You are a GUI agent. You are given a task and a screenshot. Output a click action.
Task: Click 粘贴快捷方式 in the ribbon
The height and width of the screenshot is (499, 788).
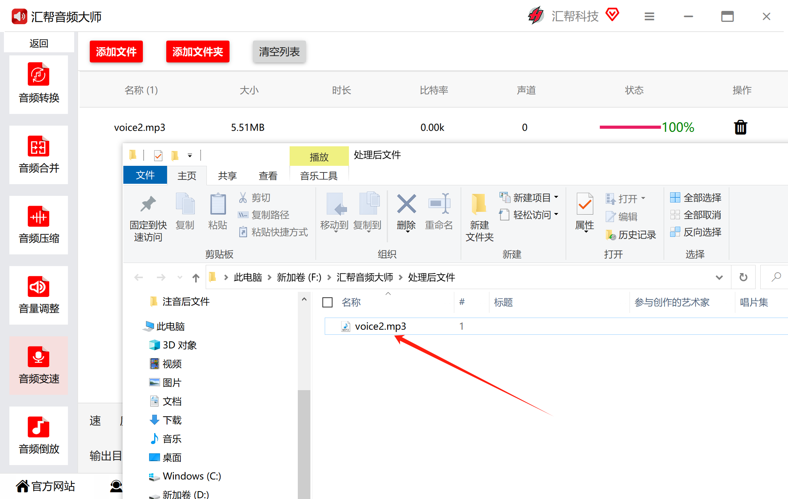tap(273, 232)
